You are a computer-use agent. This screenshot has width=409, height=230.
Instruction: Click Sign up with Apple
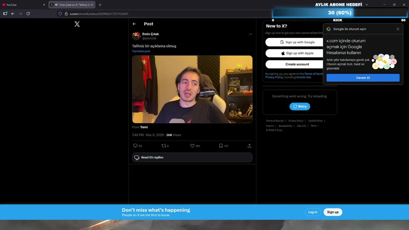pos(297,53)
